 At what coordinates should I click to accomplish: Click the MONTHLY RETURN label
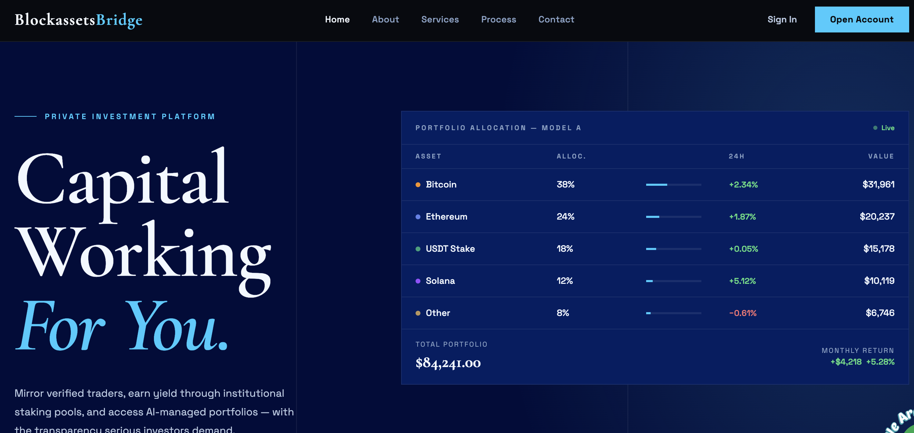(x=858, y=351)
